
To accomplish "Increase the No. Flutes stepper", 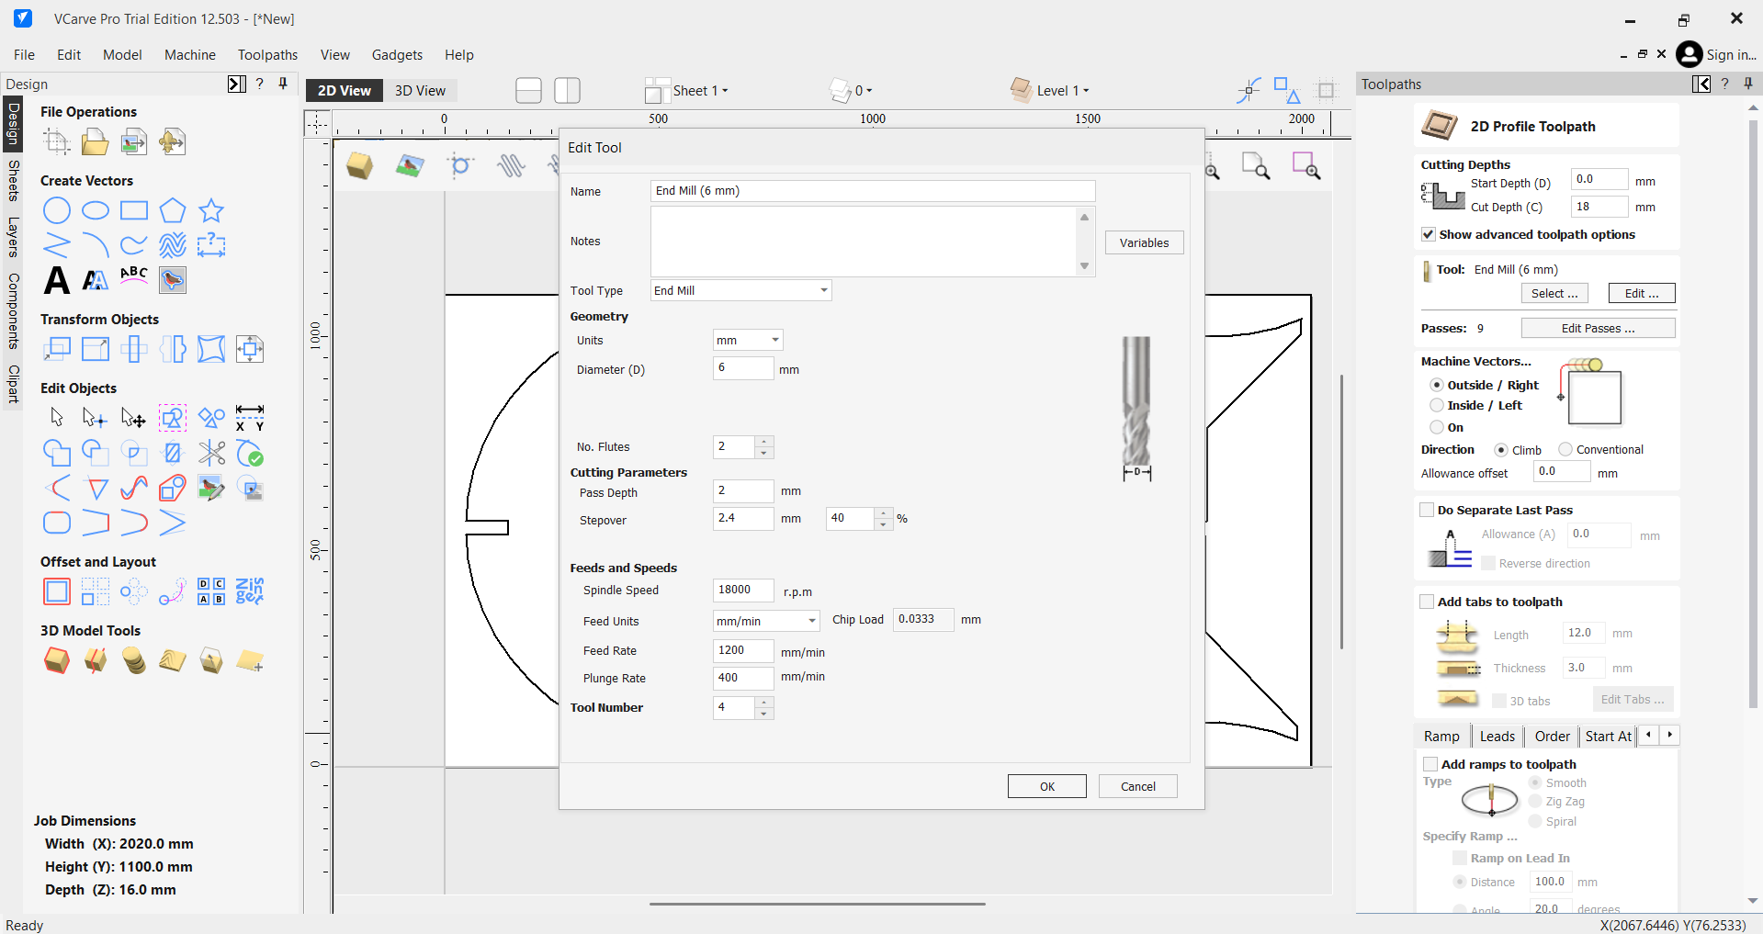I will [764, 442].
